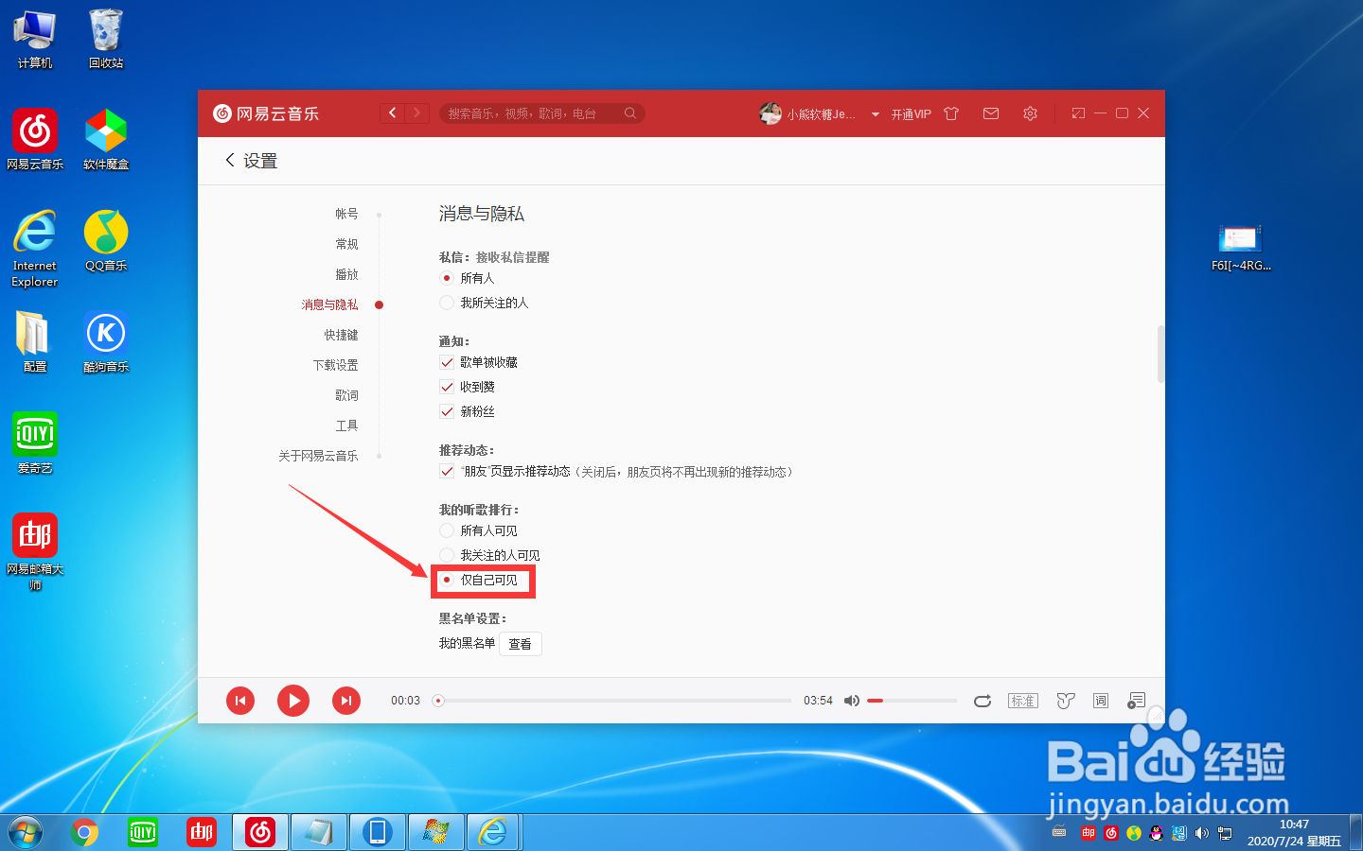The height and width of the screenshot is (851, 1363).
Task: Play the previous track
Action: click(240, 701)
